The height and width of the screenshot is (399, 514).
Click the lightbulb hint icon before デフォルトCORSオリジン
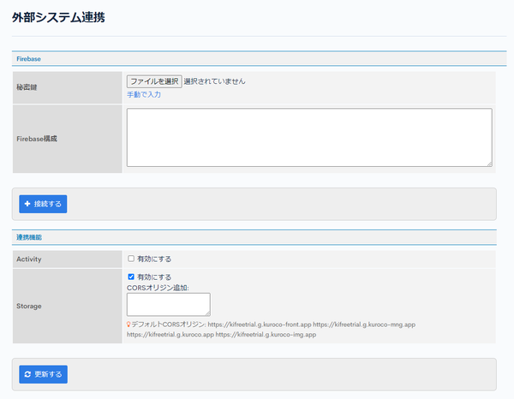[x=128, y=325]
